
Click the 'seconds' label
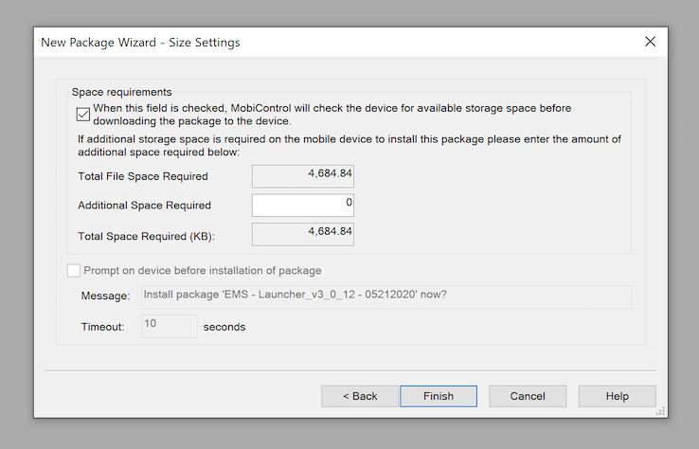224,327
